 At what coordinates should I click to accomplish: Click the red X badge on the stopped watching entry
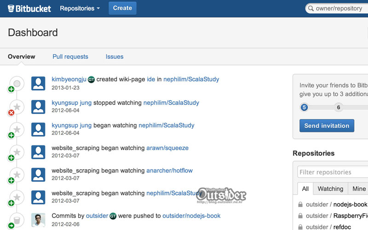(x=11, y=113)
